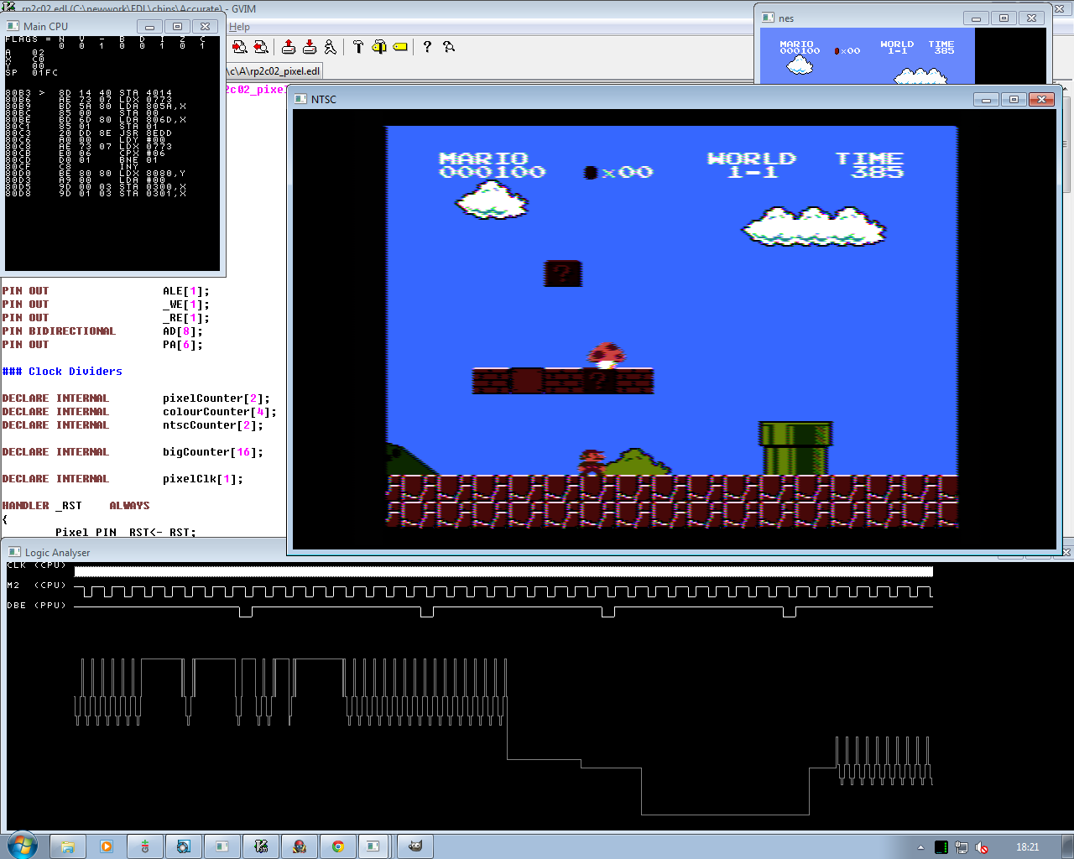This screenshot has width=1074, height=859.
Task: Minimize the nes window
Action: click(x=976, y=18)
